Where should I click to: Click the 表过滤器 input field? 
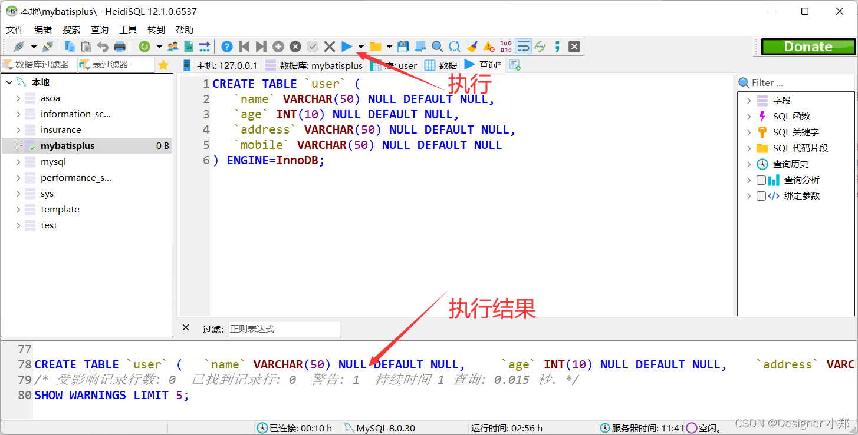pos(116,65)
